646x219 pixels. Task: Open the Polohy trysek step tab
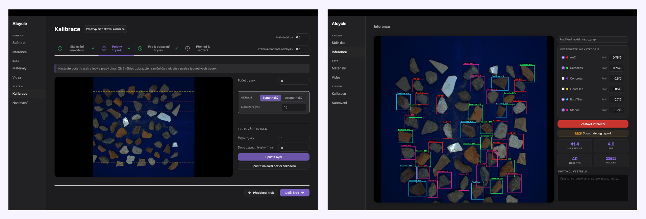coord(117,49)
